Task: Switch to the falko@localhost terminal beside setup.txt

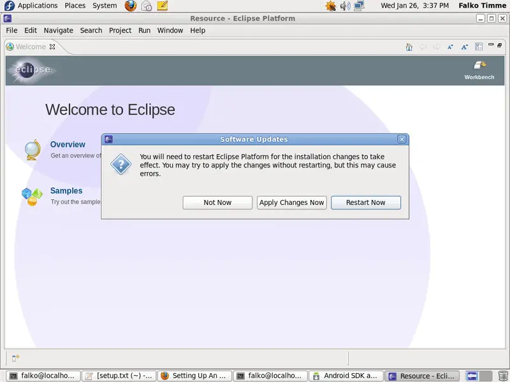Action: tap(43, 376)
